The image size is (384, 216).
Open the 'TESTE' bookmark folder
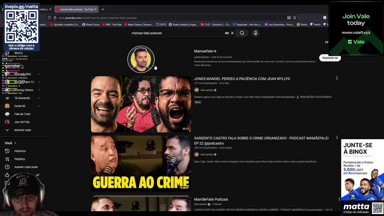pos(161,25)
